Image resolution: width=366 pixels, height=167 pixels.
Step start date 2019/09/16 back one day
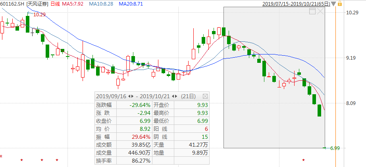tap(129, 96)
